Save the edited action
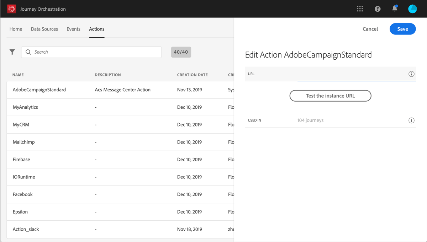Screen dimensions: 427x242 coord(402,29)
